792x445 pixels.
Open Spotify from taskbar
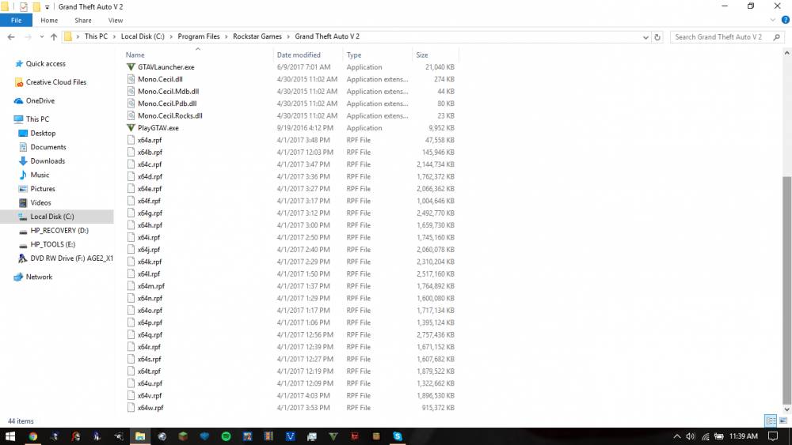226,436
